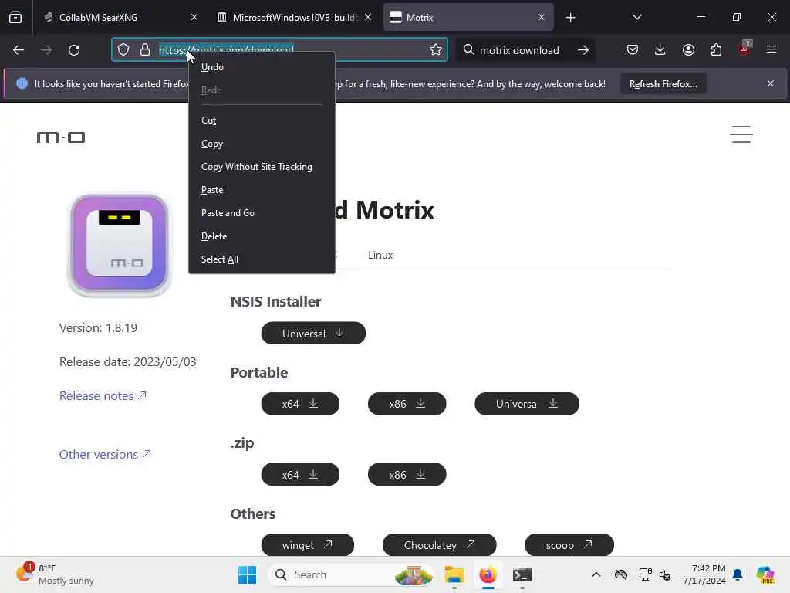The height and width of the screenshot is (593, 790).
Task: Open the notification bell in tray
Action: (738, 574)
